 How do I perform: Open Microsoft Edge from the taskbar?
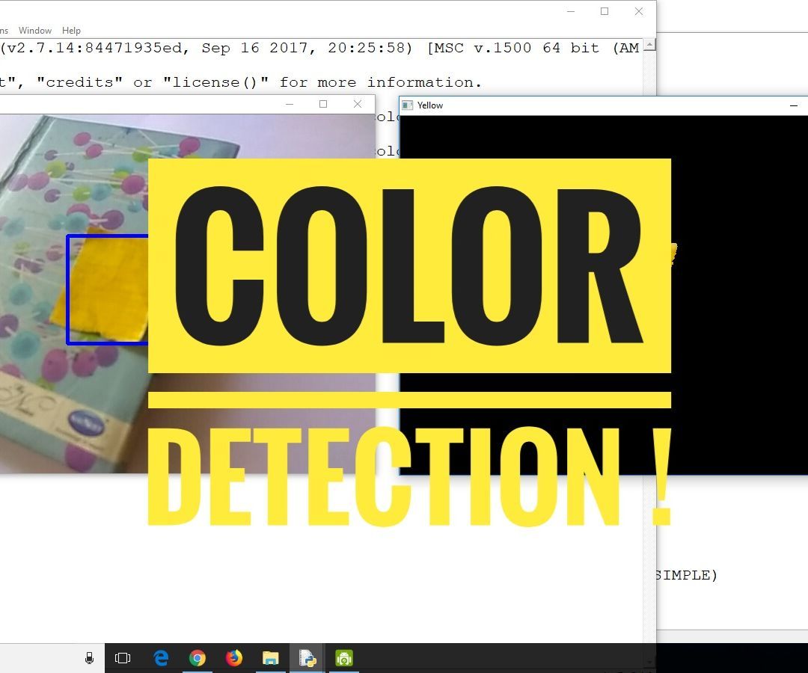[x=160, y=658]
